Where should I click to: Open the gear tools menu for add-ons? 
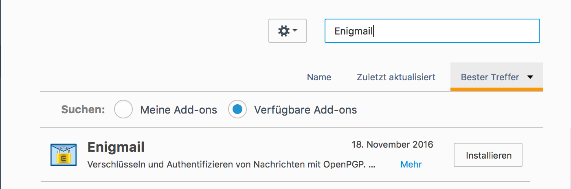pos(288,31)
